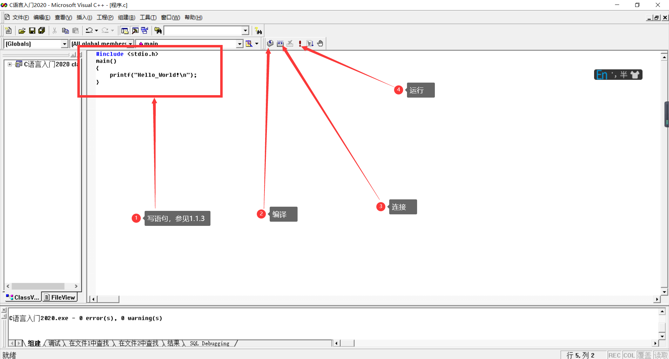This screenshot has height=359, width=669.
Task: Click the Search help binoculars icon
Action: click(x=258, y=31)
